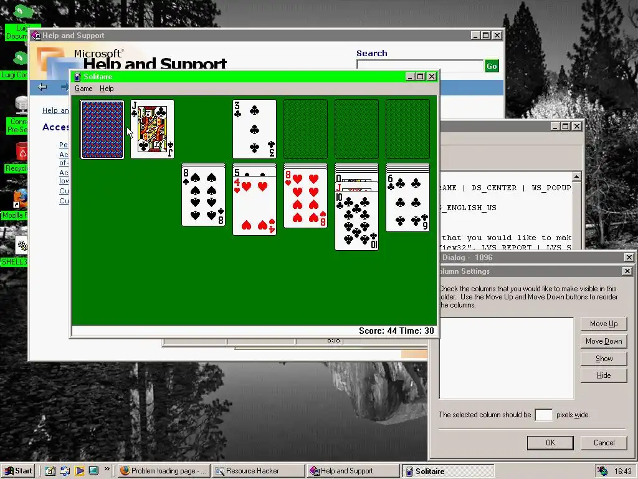Click Move Down in Column Settings
638x479 pixels.
point(604,341)
